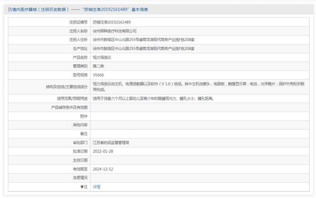Click the lightbulb icon beside 注
316x198 pixels.
click(x=82, y=187)
